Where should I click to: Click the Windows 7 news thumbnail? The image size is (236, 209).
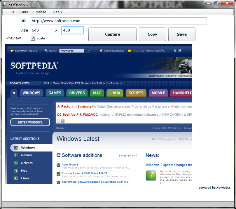click(151, 175)
